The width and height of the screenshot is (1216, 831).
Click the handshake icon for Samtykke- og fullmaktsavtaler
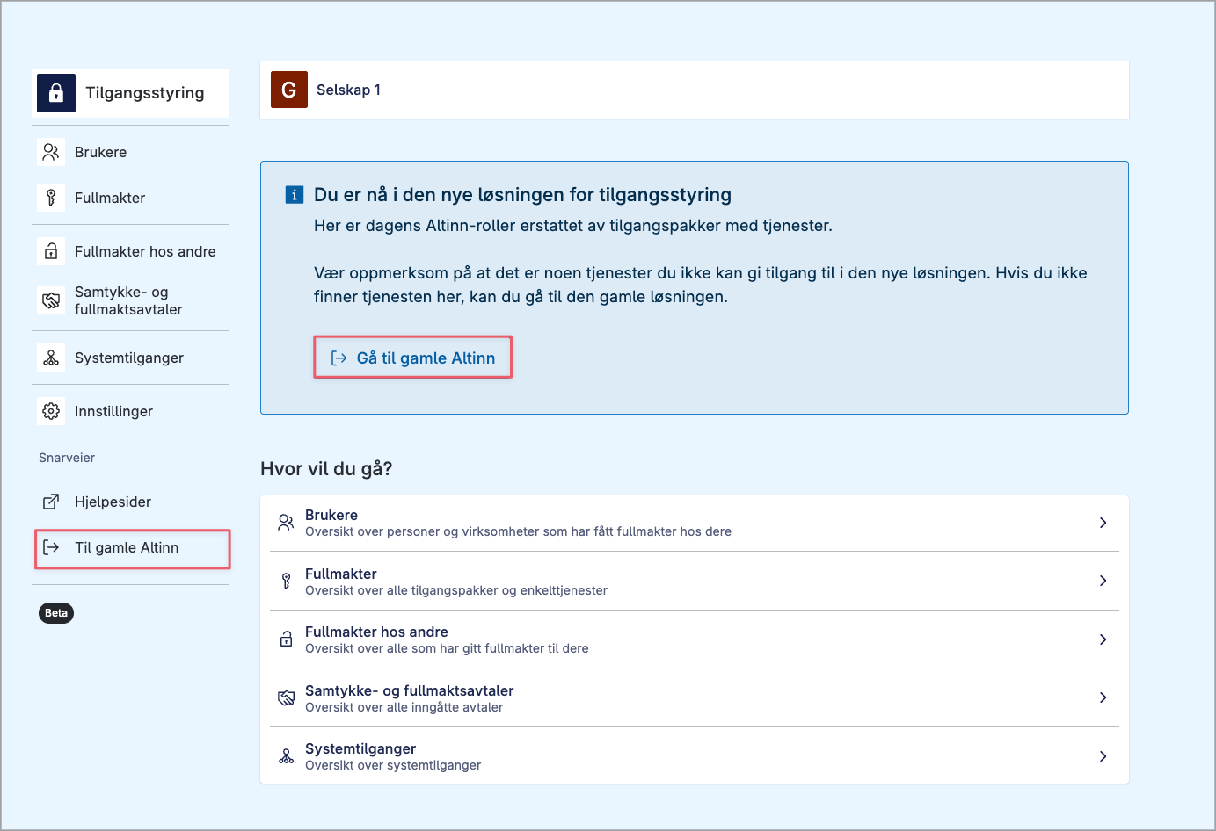pos(51,300)
